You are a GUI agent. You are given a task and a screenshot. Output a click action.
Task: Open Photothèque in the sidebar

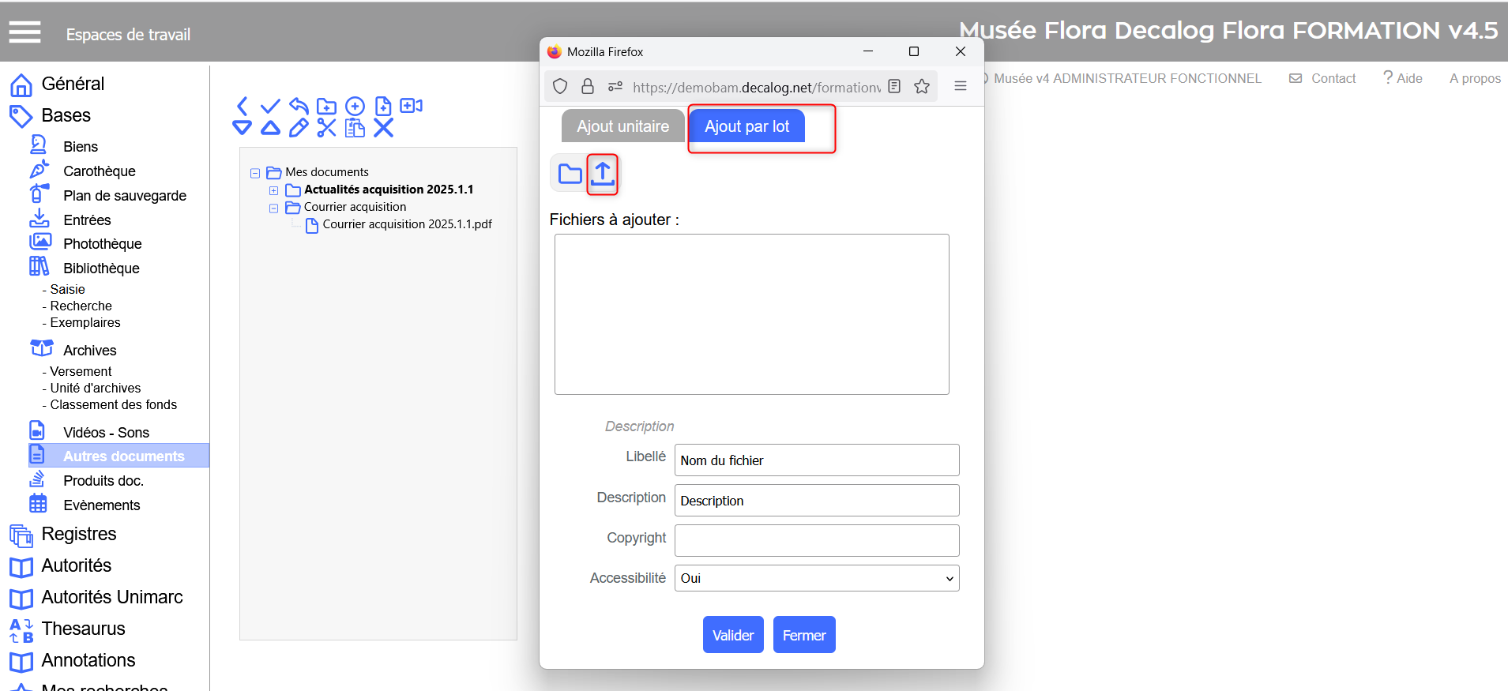(102, 244)
